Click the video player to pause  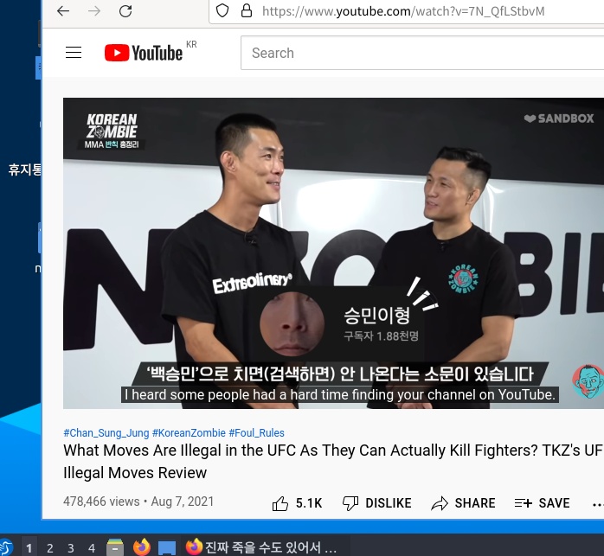(334, 253)
